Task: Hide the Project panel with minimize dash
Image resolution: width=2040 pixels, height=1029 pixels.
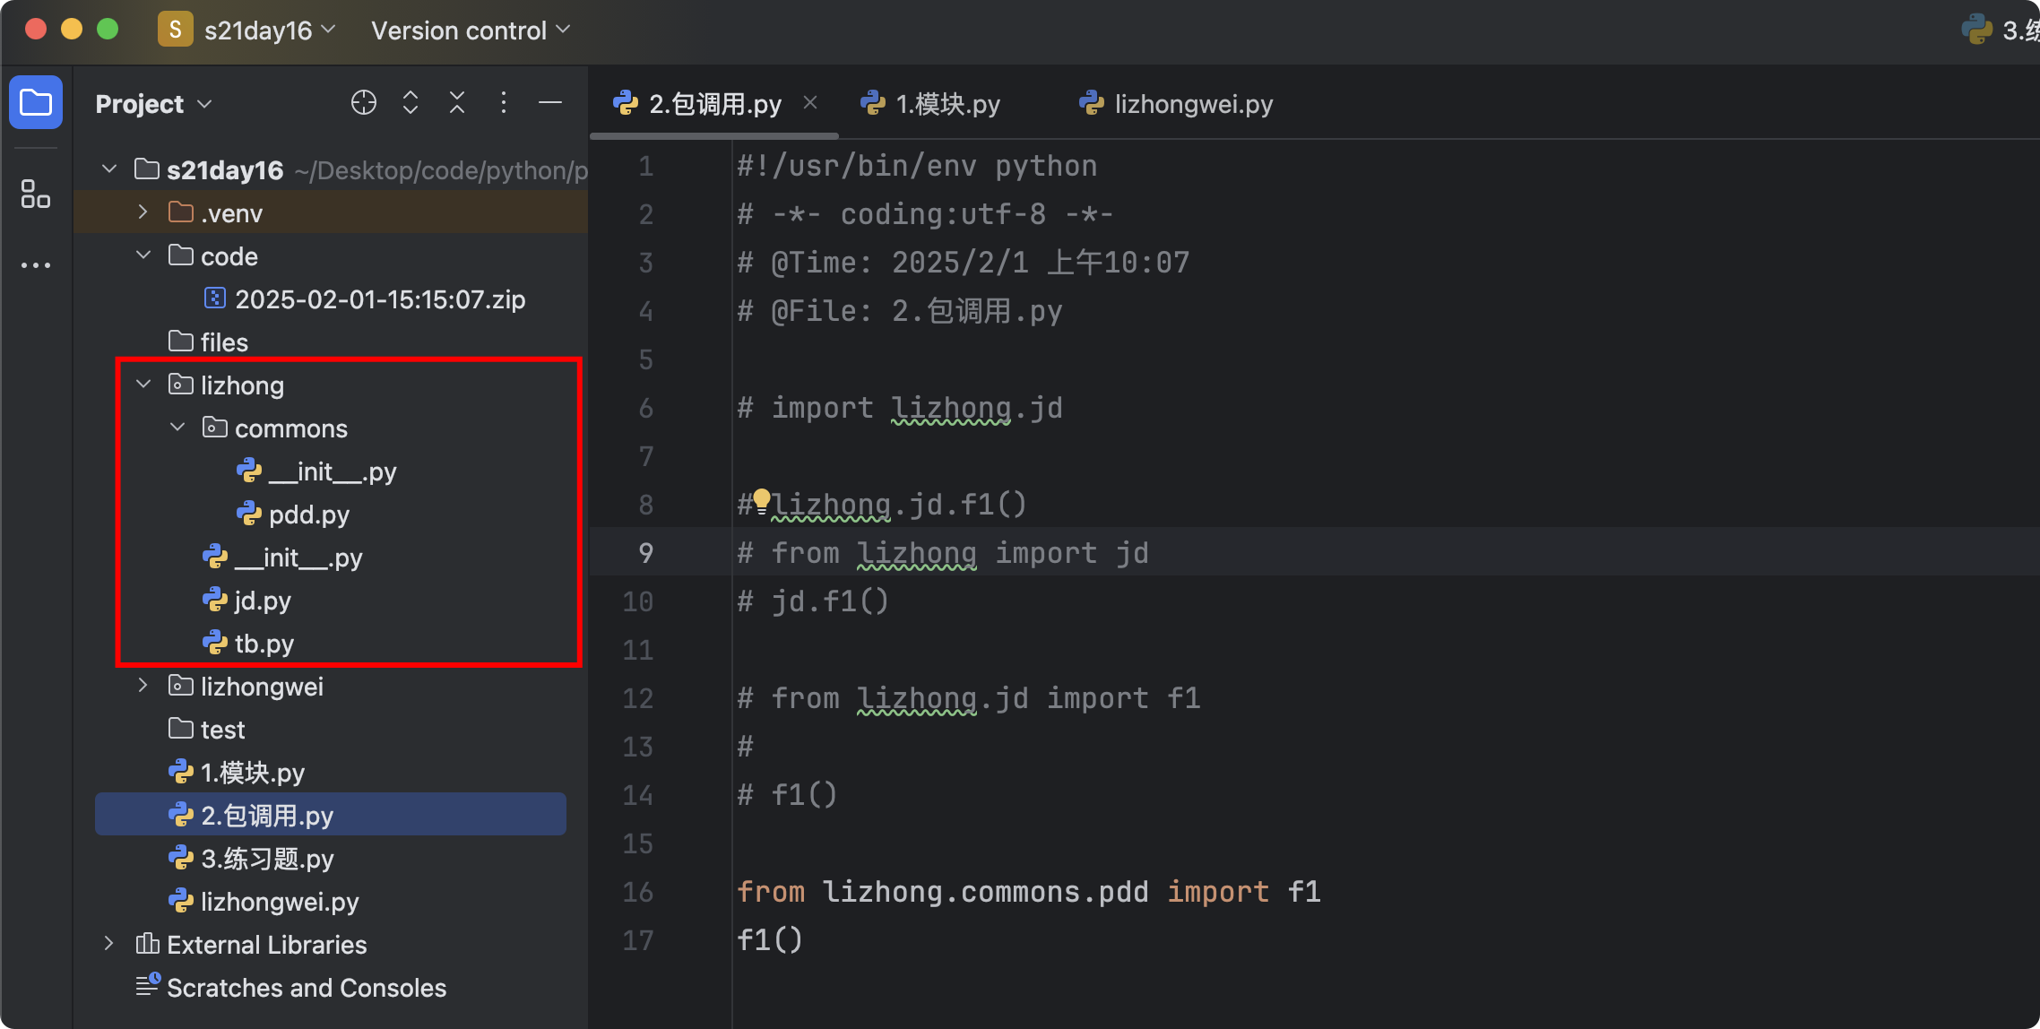Action: pos(550,103)
